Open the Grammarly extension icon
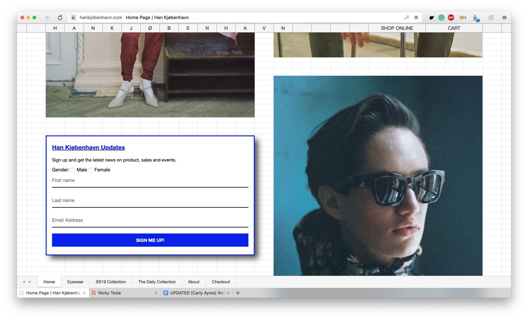Screen dimensions: 528x320 pos(441,18)
